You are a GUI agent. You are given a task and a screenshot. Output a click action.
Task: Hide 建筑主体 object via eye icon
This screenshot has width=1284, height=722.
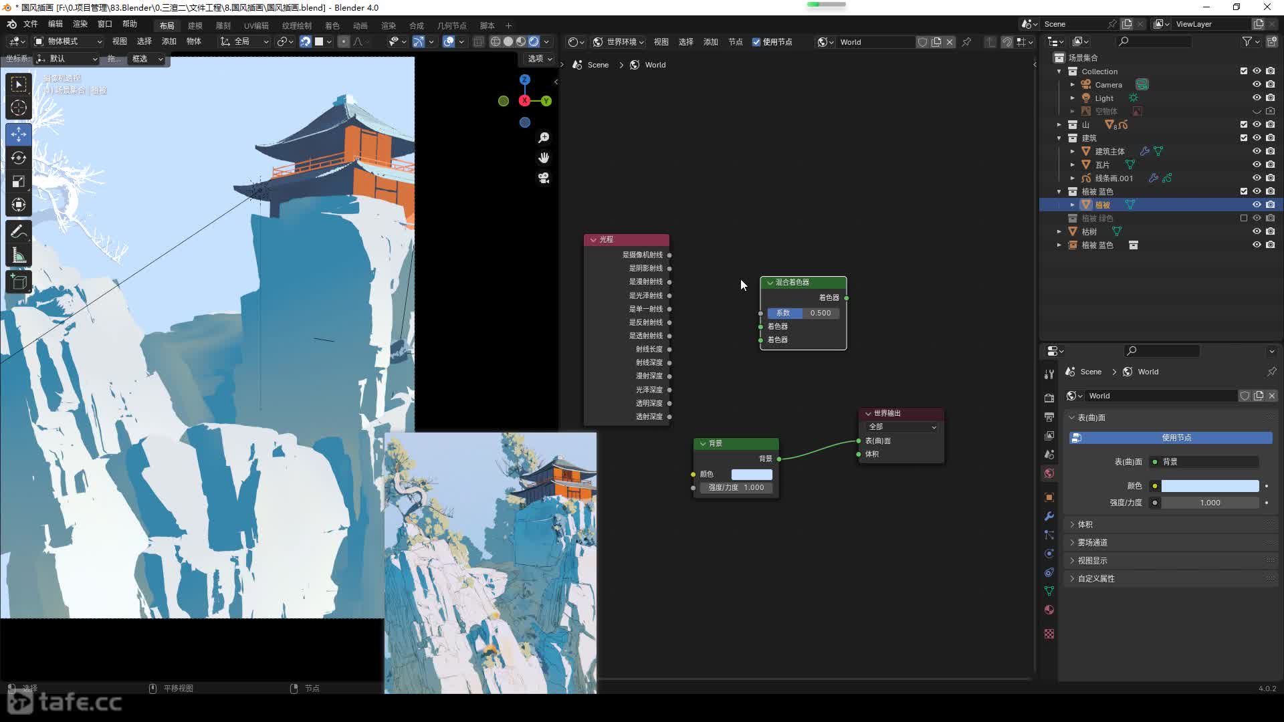[x=1257, y=151]
